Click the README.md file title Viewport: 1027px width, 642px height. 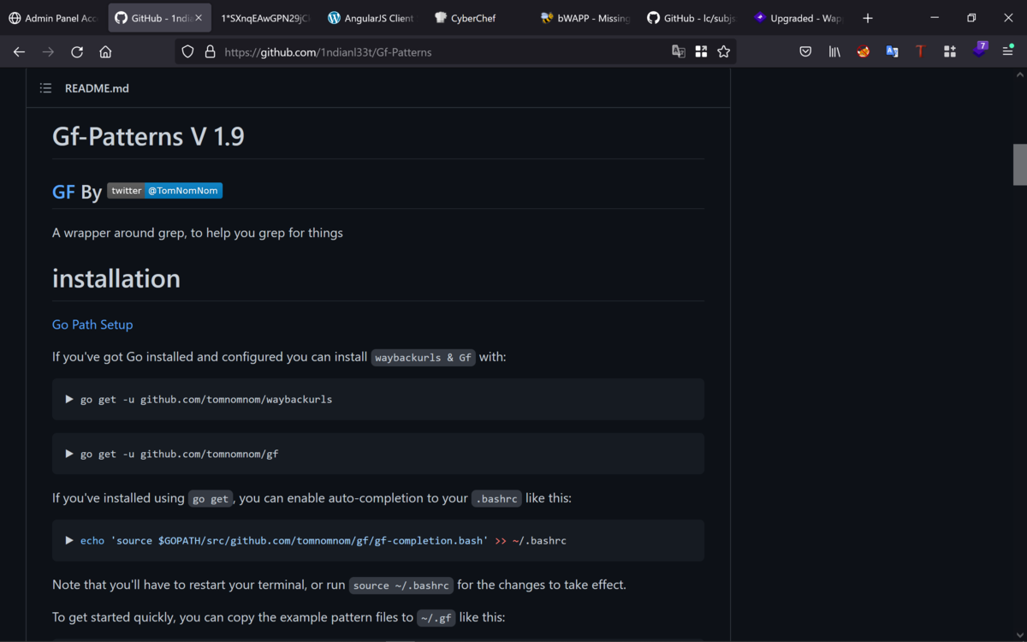point(97,88)
